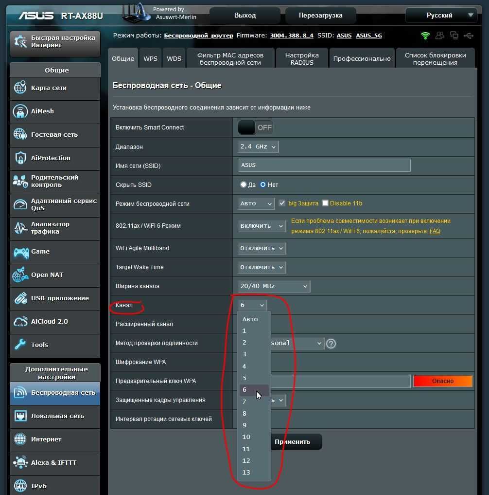This screenshot has height=495, width=489.
Task: Expand the 20/40 MHz channel width dropdown
Action: click(274, 286)
